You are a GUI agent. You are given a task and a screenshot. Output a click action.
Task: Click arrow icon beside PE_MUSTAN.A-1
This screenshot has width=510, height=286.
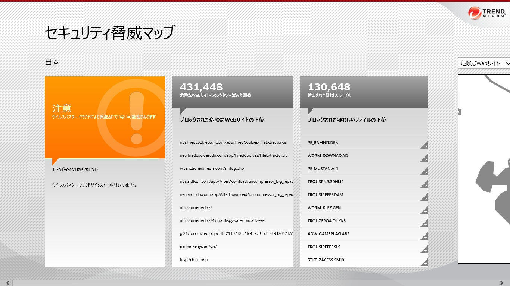tap(425, 172)
